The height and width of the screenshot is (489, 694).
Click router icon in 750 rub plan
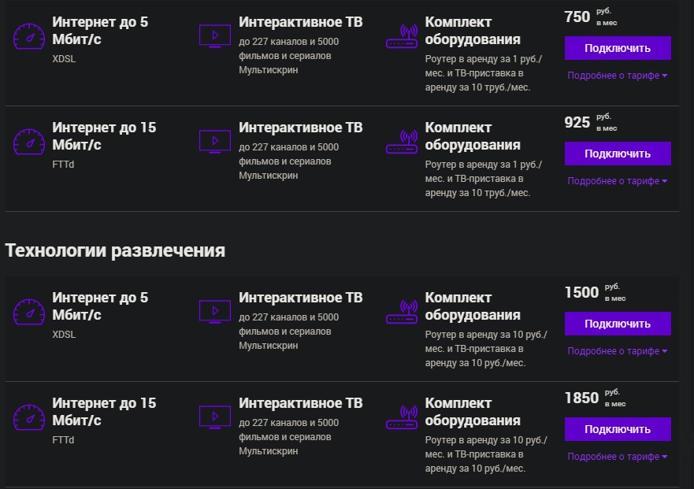tap(402, 37)
